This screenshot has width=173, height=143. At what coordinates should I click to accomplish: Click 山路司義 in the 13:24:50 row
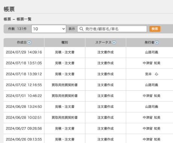tap(152, 106)
